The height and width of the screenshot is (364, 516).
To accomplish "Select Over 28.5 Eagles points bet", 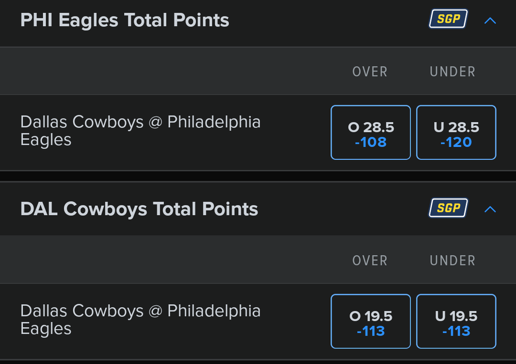I will (x=370, y=133).
